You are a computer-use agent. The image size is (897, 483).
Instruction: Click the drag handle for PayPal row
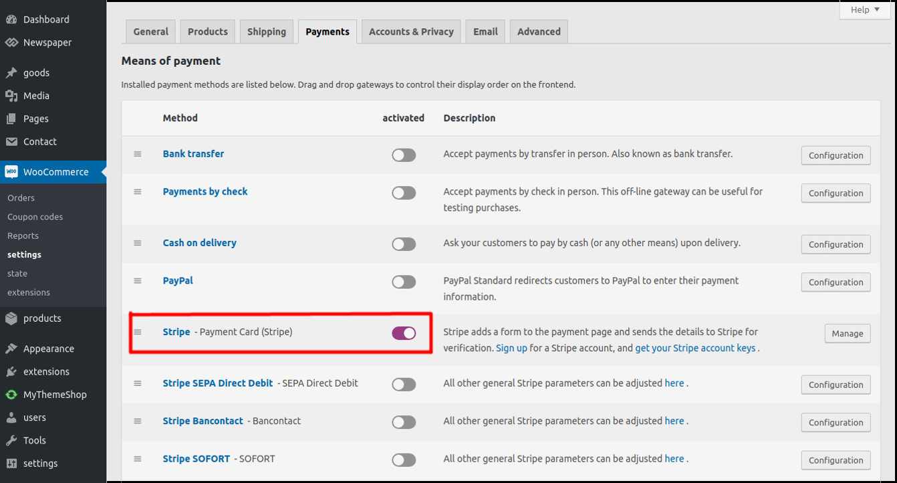pos(138,281)
